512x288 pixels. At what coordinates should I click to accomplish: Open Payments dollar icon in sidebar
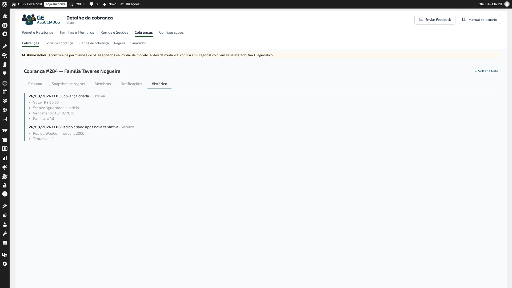pos(5,149)
